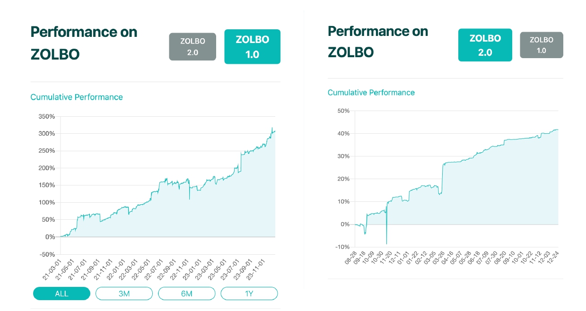Select the gray ZOLBO 2.0 tab in left panel
The width and height of the screenshot is (586, 311).
click(x=192, y=46)
